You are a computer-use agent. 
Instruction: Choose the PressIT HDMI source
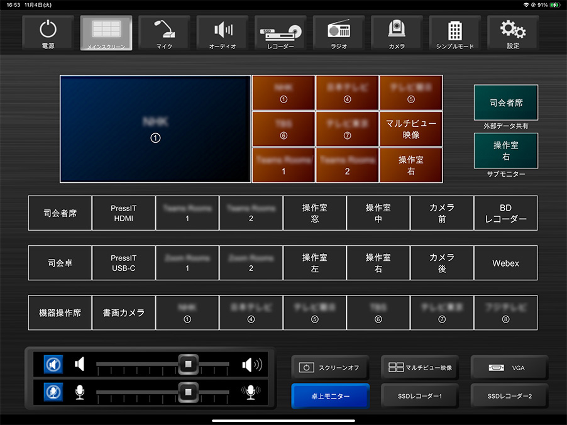[124, 213]
